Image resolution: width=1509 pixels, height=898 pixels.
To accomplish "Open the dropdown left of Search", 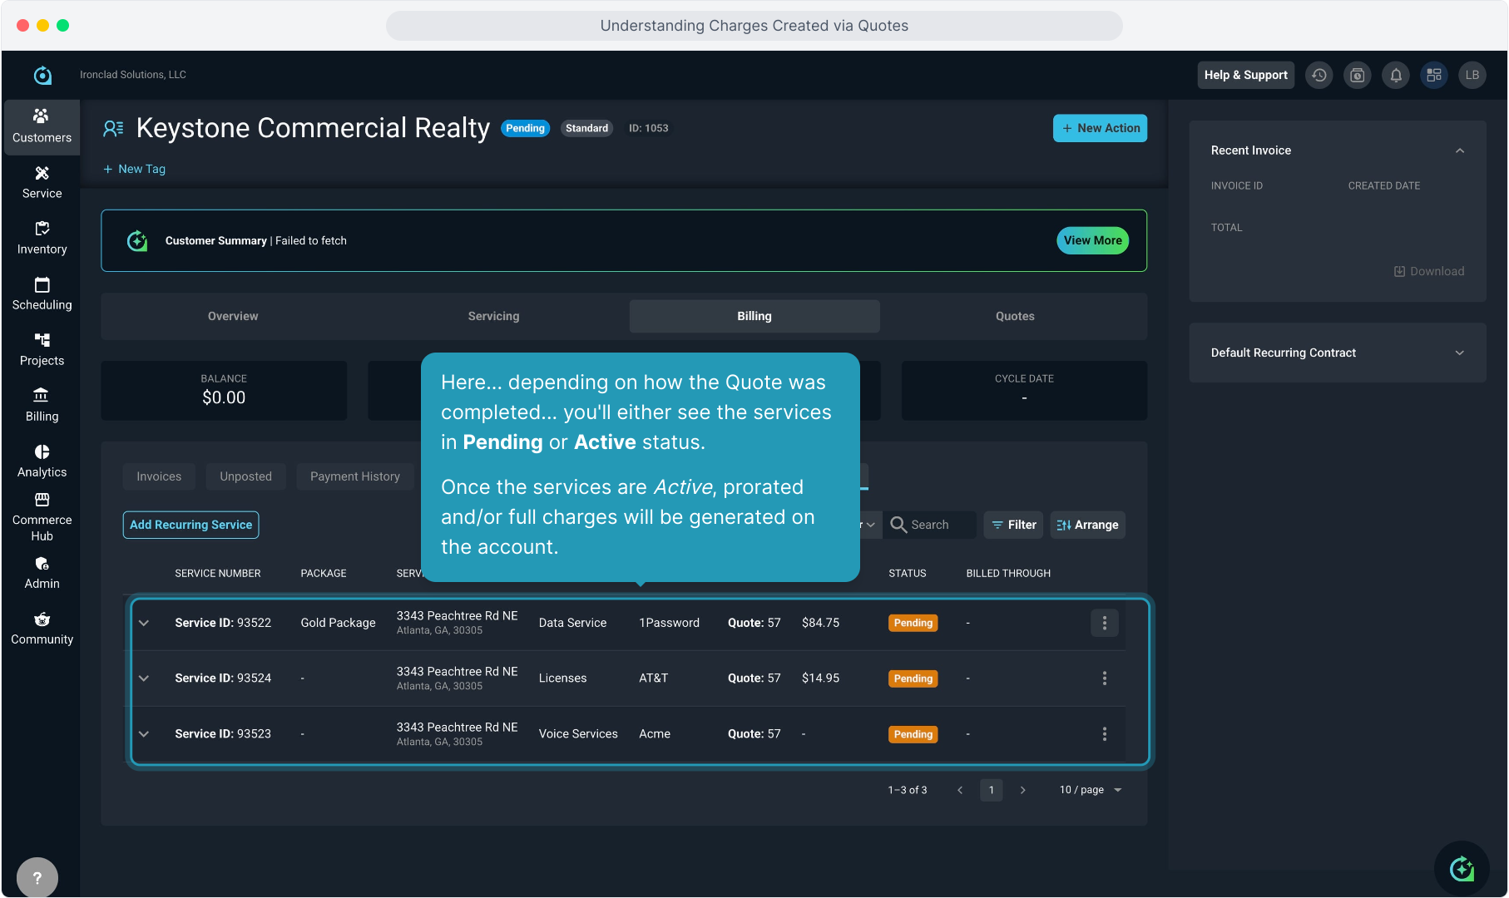I will pyautogui.click(x=868, y=525).
